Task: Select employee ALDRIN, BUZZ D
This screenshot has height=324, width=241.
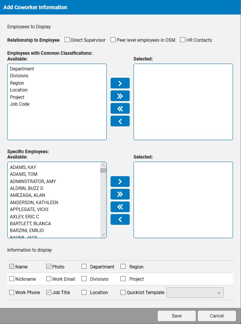Action: coord(27,188)
